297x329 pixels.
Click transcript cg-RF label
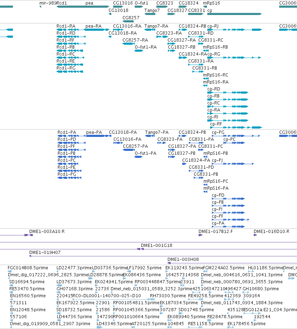point(216,124)
